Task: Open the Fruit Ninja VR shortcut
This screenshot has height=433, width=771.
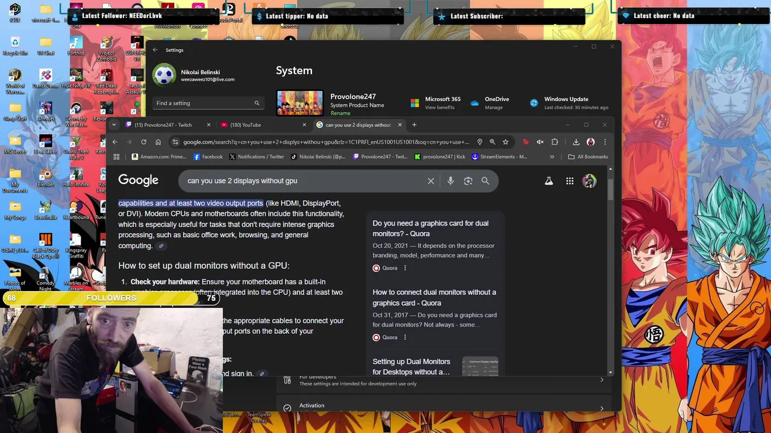Action: 76,79
